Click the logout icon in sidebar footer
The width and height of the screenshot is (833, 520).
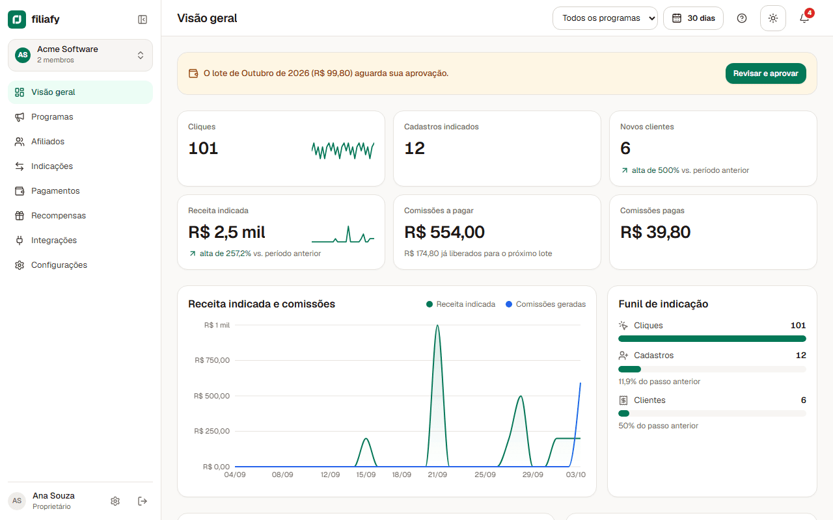(143, 501)
